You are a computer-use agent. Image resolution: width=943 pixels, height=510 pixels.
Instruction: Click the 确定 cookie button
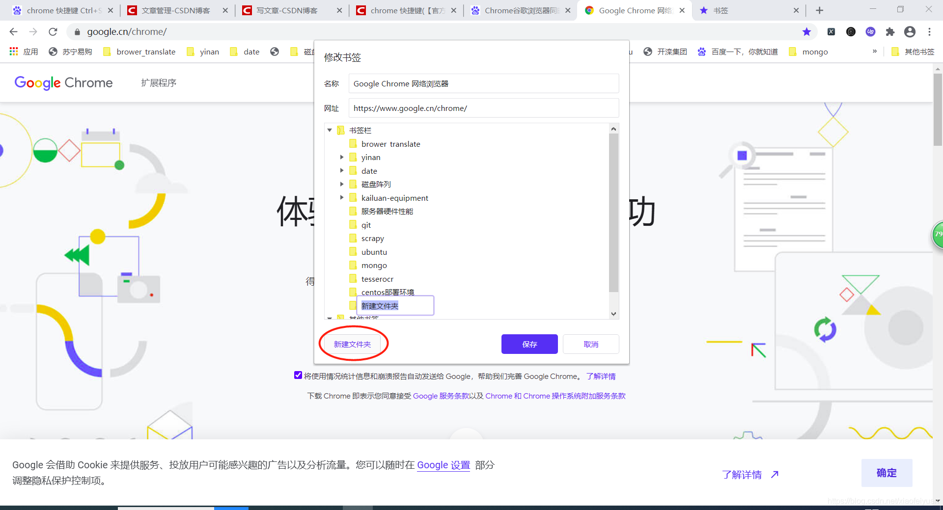tap(887, 473)
